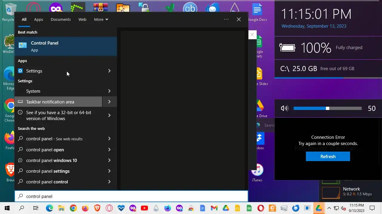Close the Windows search panel

click(239, 19)
